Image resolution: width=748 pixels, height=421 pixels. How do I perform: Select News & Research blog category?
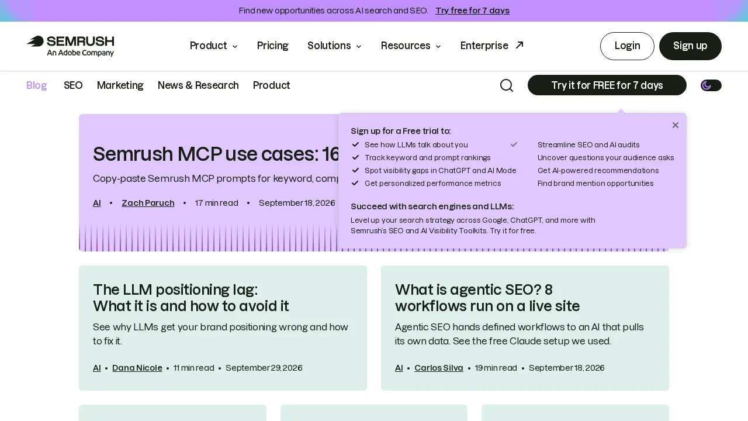point(198,85)
